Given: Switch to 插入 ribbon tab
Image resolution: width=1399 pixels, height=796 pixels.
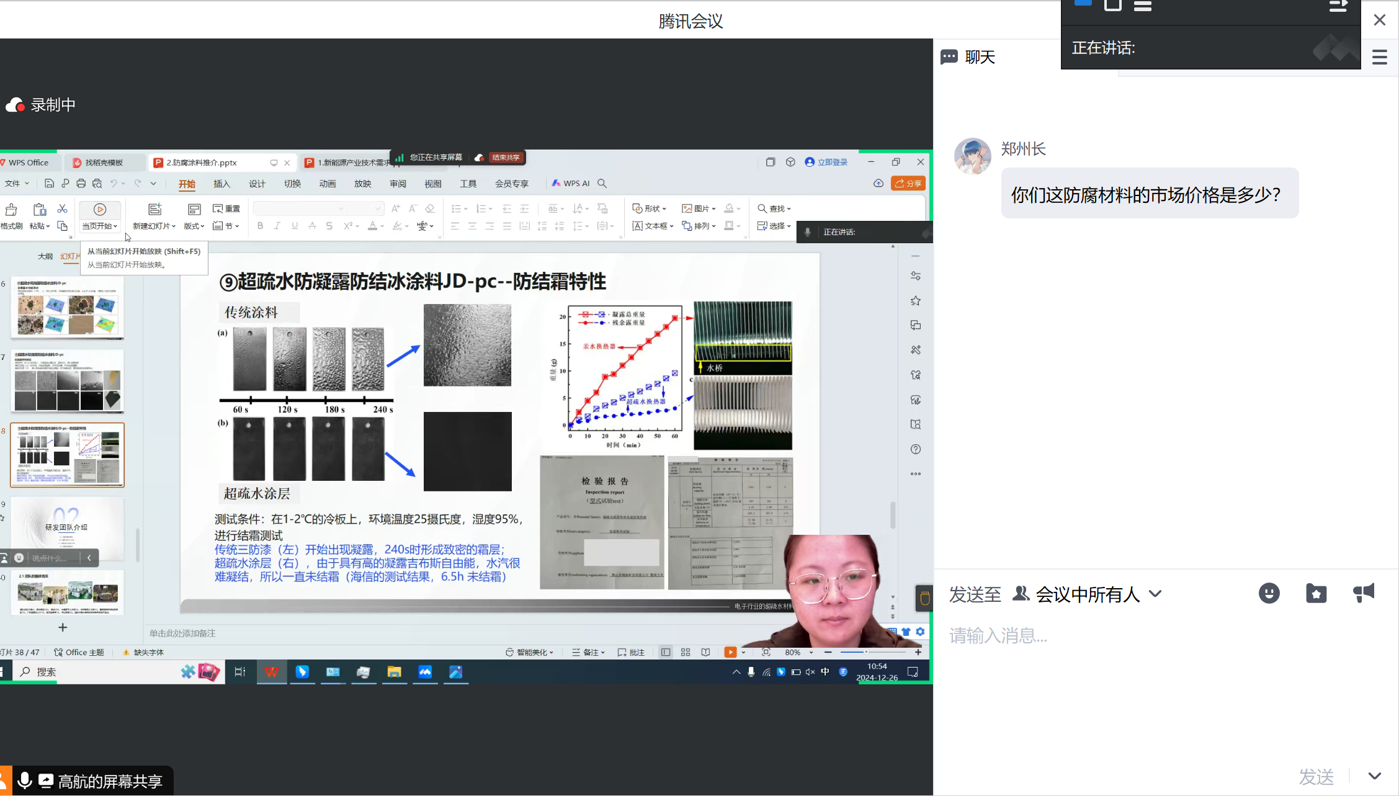Looking at the screenshot, I should pyautogui.click(x=221, y=184).
